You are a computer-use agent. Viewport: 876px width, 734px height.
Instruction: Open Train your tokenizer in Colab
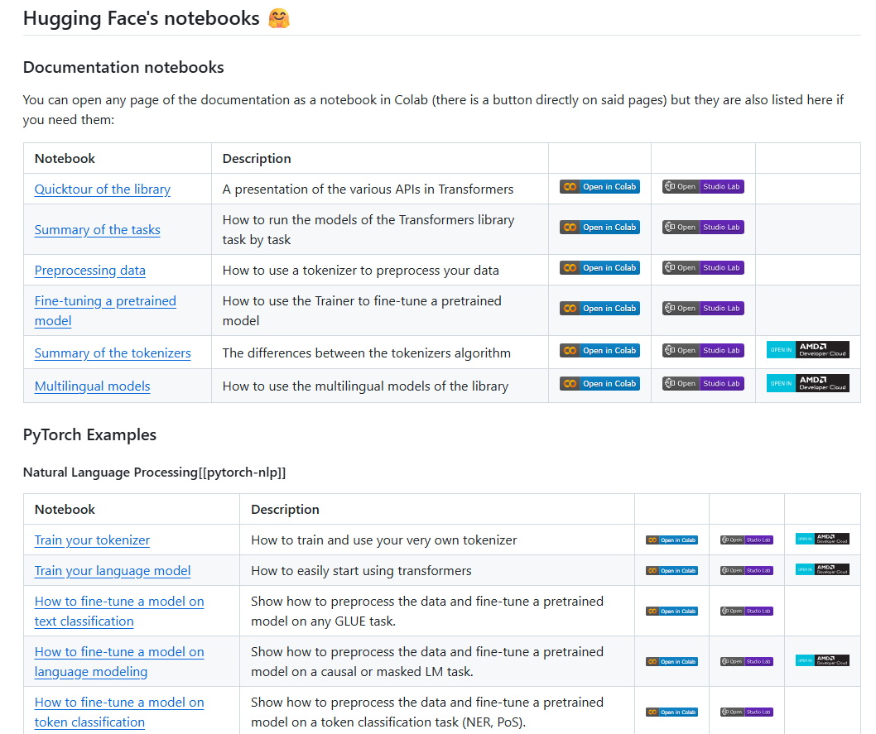coord(671,540)
